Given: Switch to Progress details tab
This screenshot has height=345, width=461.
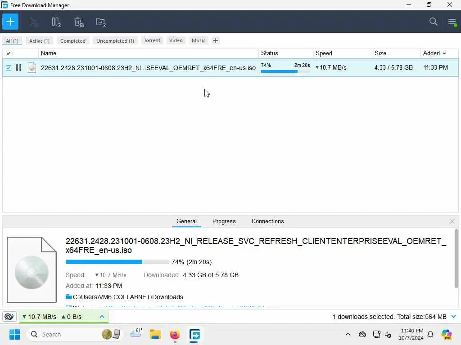Looking at the screenshot, I should (224, 221).
